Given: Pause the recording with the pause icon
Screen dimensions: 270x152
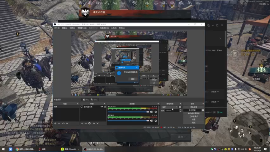Looking at the screenshot, I should (x=203, y=110).
